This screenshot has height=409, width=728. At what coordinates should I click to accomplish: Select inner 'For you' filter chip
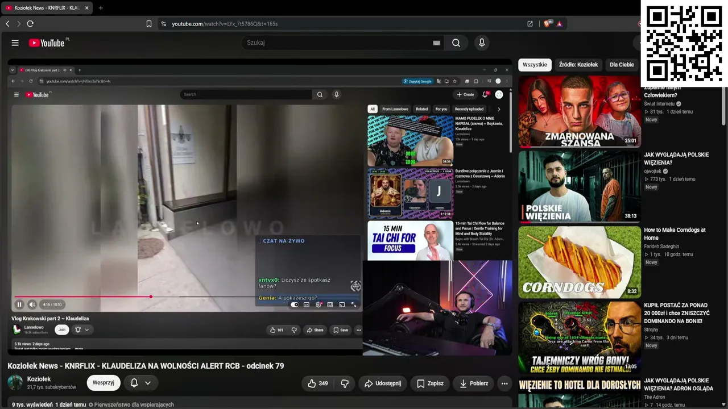coord(441,109)
